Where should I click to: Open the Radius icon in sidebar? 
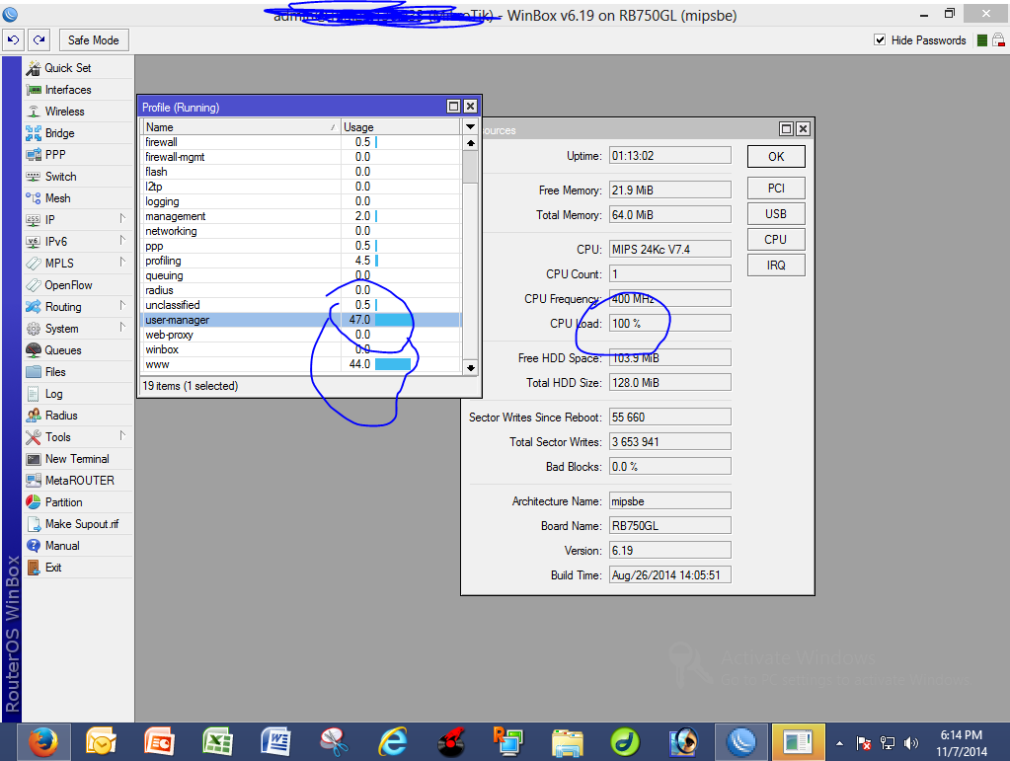pyautogui.click(x=34, y=416)
